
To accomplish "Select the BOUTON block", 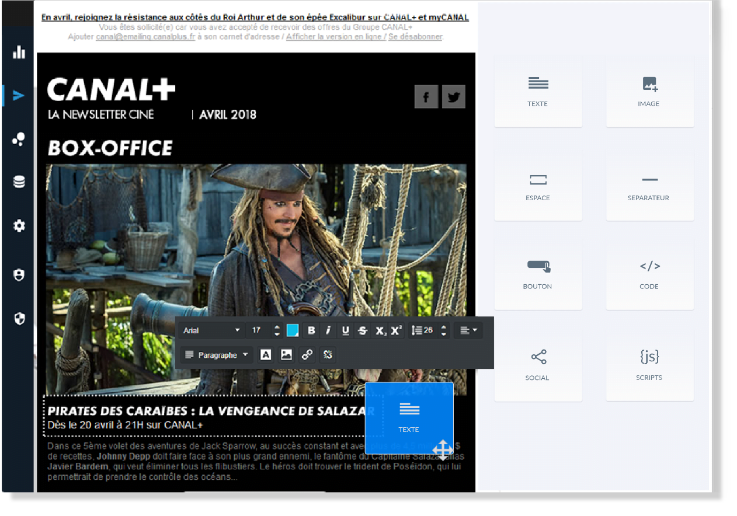I will [538, 276].
